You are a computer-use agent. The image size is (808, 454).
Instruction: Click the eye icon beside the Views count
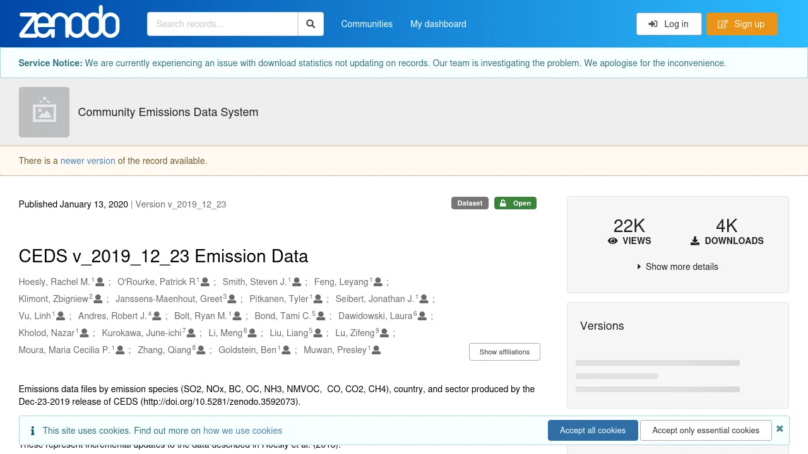pos(612,241)
